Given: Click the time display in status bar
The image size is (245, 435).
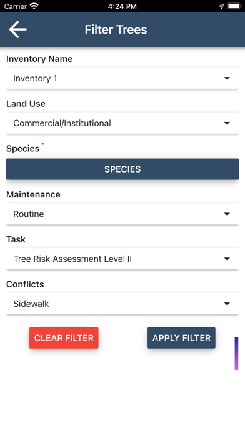Looking at the screenshot, I should click(122, 6).
